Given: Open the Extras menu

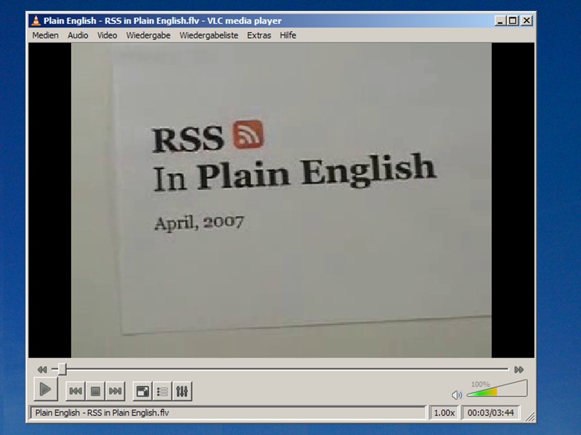Looking at the screenshot, I should 259,35.
